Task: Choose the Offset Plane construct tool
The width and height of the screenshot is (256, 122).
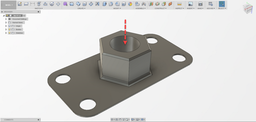Action: click(151, 4)
